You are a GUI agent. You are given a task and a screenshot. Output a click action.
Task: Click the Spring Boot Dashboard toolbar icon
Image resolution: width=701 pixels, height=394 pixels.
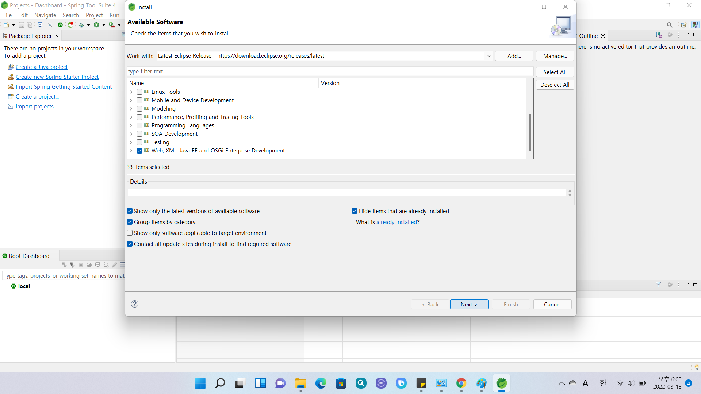click(x=60, y=25)
